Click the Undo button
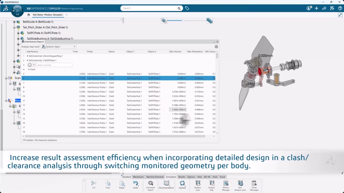 point(135,185)
